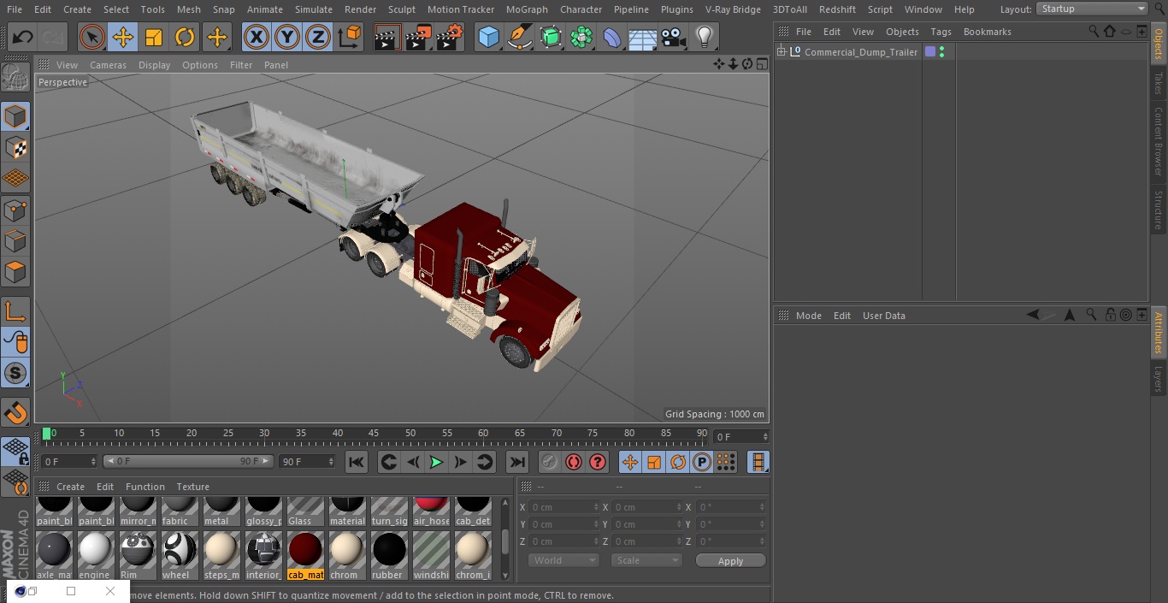Switch to Polygons mode

pyautogui.click(x=15, y=272)
